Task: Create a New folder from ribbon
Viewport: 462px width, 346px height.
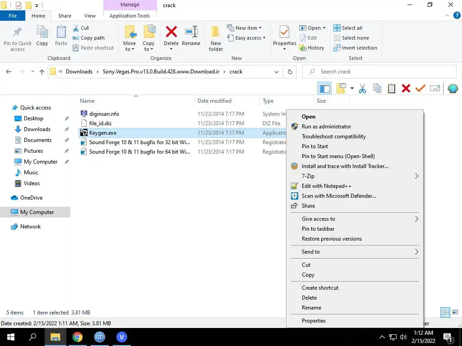Action: coord(216,38)
